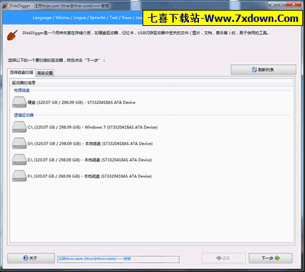Click the 驱动器的信息 column header
The image size is (305, 272).
pos(91,83)
